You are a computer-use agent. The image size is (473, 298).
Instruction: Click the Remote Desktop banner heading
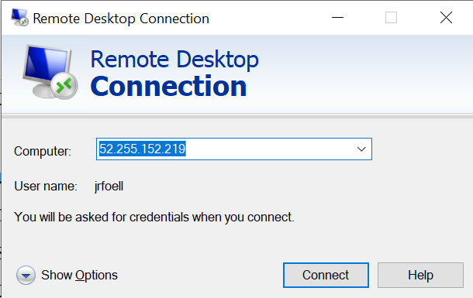coord(174,60)
